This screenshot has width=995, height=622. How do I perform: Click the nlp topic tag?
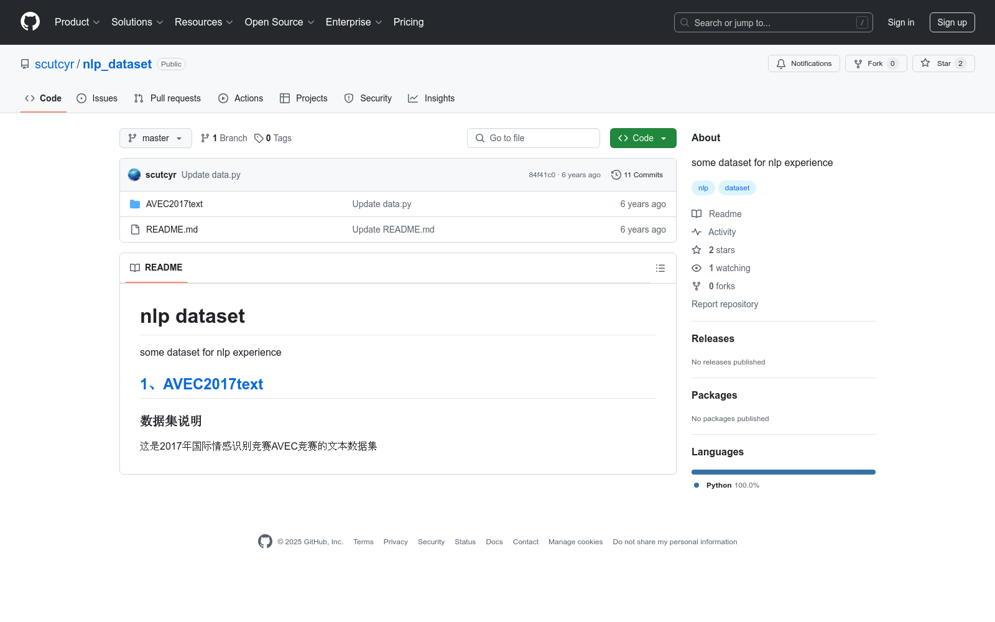pos(703,188)
